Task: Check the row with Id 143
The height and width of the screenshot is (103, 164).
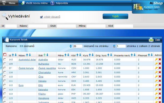Action: click(5, 59)
